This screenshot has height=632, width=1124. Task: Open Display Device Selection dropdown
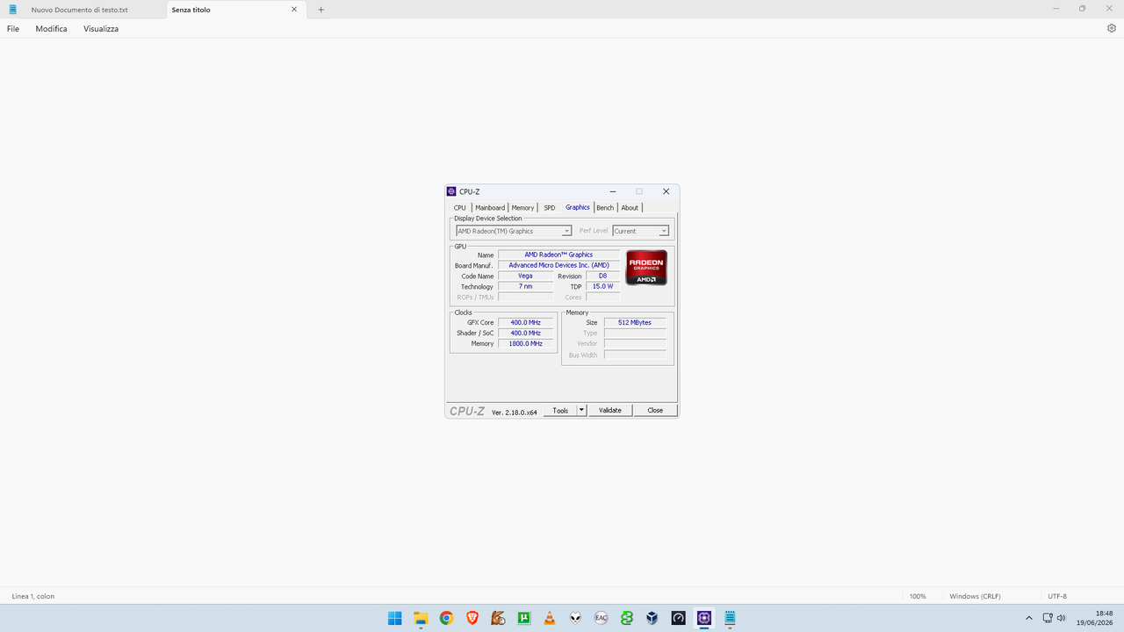514,231
